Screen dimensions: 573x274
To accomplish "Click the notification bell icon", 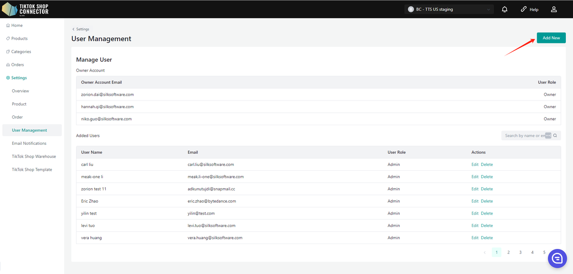I will 505,9.
